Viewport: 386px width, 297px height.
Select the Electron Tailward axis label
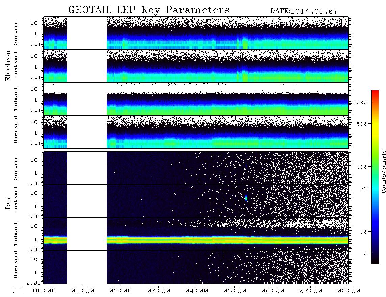coord(16,99)
